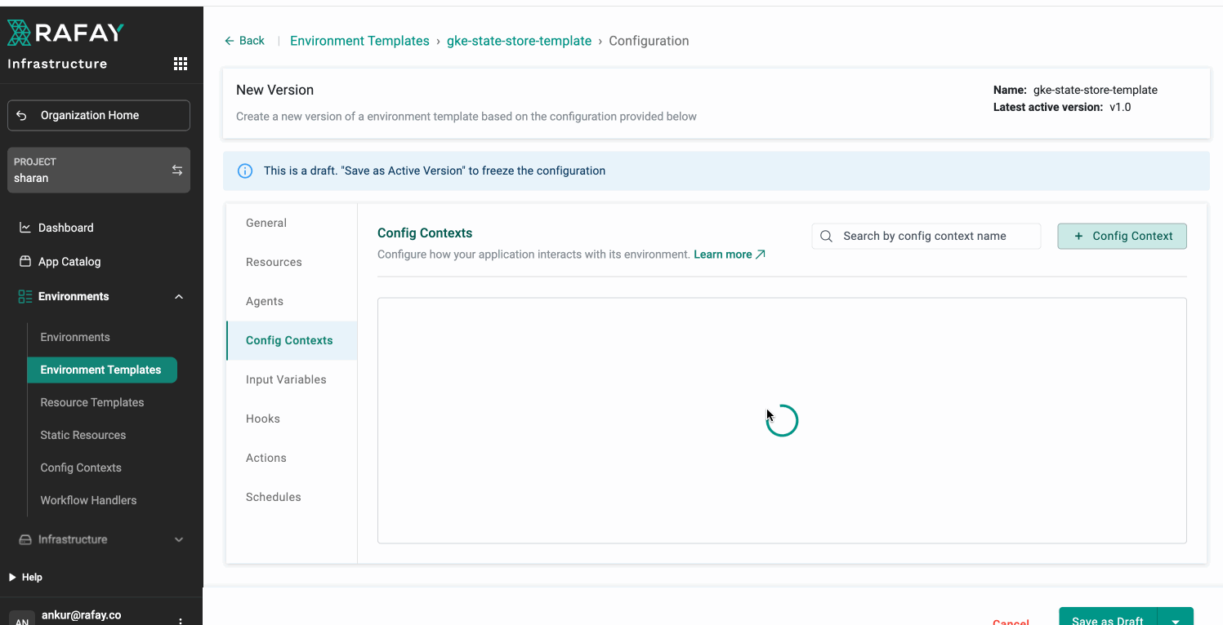Expand the Infrastructure sidebar section
Viewport: 1223px width, 625px height.
tap(179, 539)
